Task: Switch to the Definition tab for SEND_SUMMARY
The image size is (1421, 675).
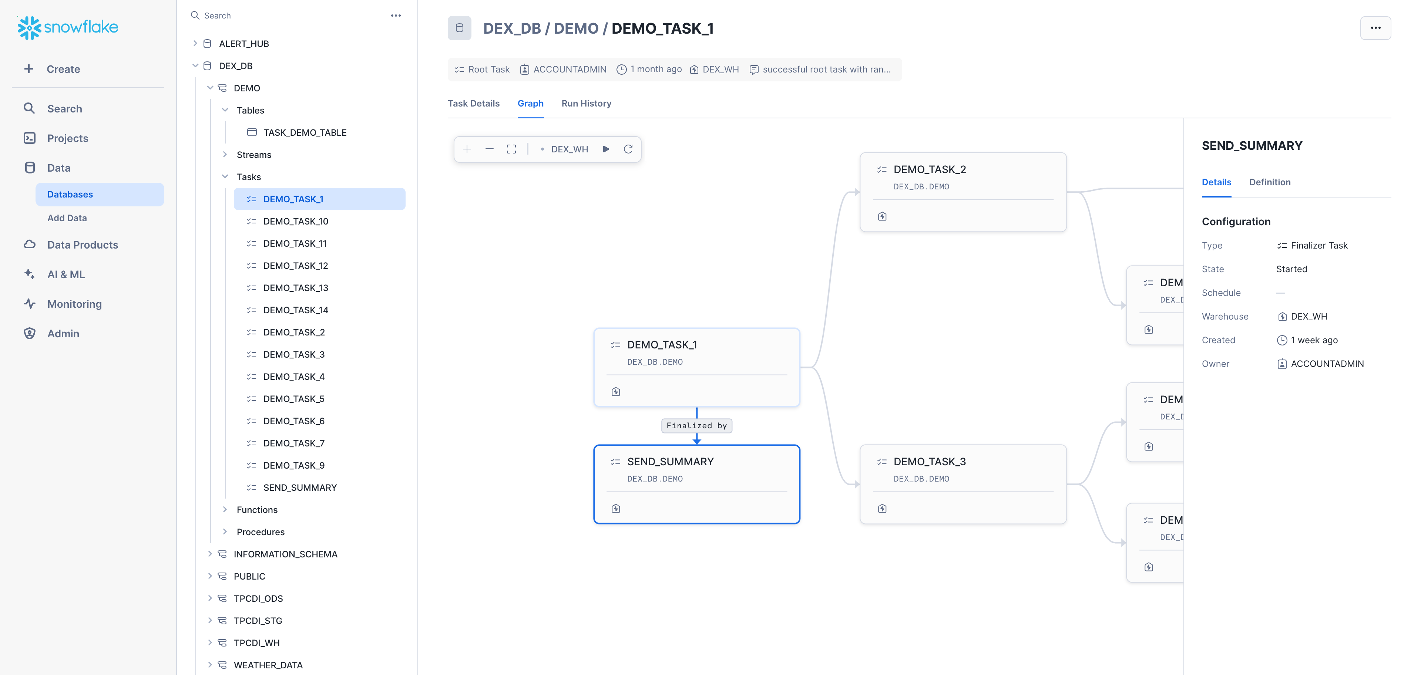Action: click(1270, 182)
